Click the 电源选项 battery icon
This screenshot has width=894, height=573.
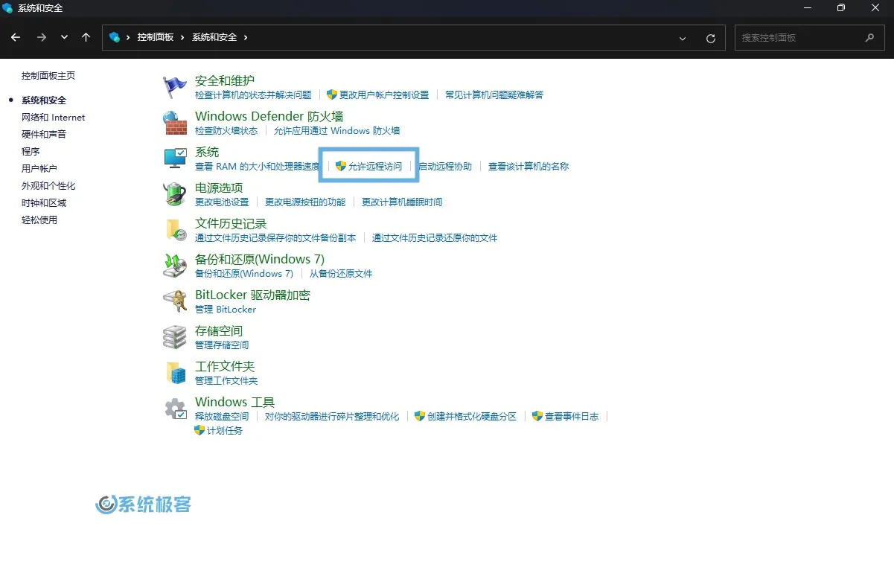174,194
